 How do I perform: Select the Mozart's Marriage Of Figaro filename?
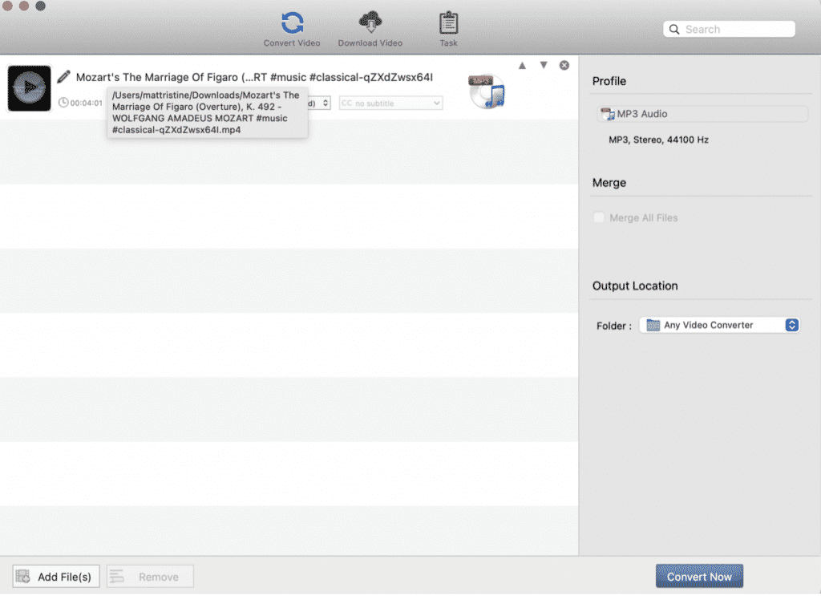pos(254,77)
